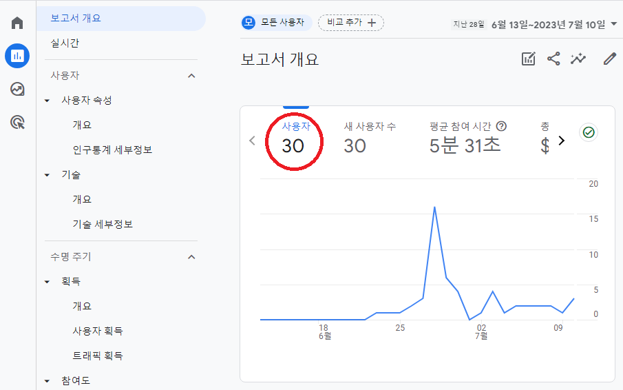Click the help icon beside 평균 참여 시간

click(502, 126)
